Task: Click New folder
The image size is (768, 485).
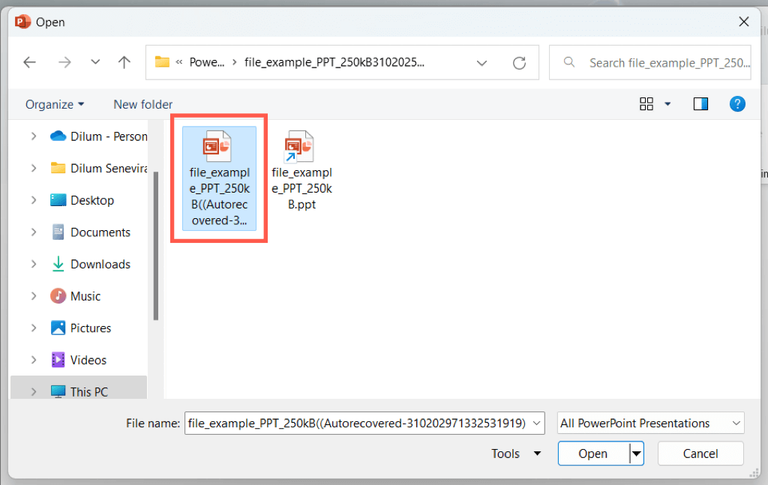Action: (x=143, y=104)
